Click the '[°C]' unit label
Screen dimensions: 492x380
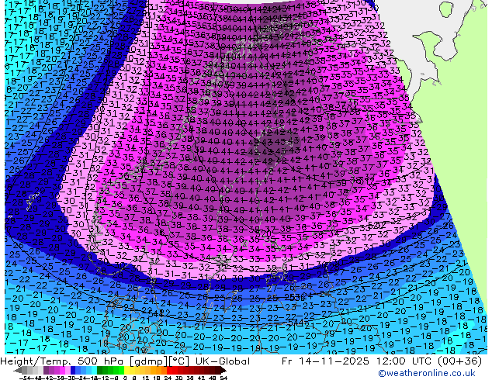178,361
